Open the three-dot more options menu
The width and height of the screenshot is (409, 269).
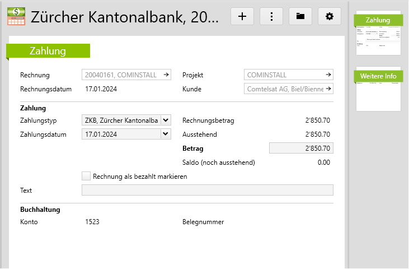271,16
